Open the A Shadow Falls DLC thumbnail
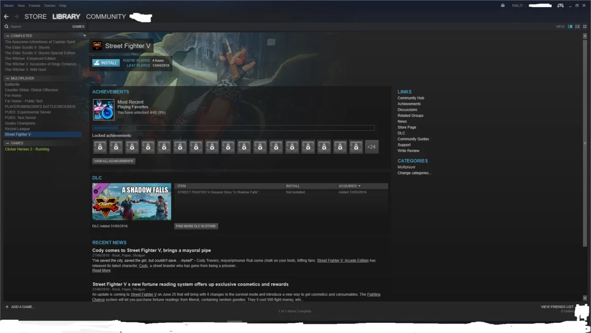Image resolution: width=591 pixels, height=333 pixels. click(x=132, y=202)
